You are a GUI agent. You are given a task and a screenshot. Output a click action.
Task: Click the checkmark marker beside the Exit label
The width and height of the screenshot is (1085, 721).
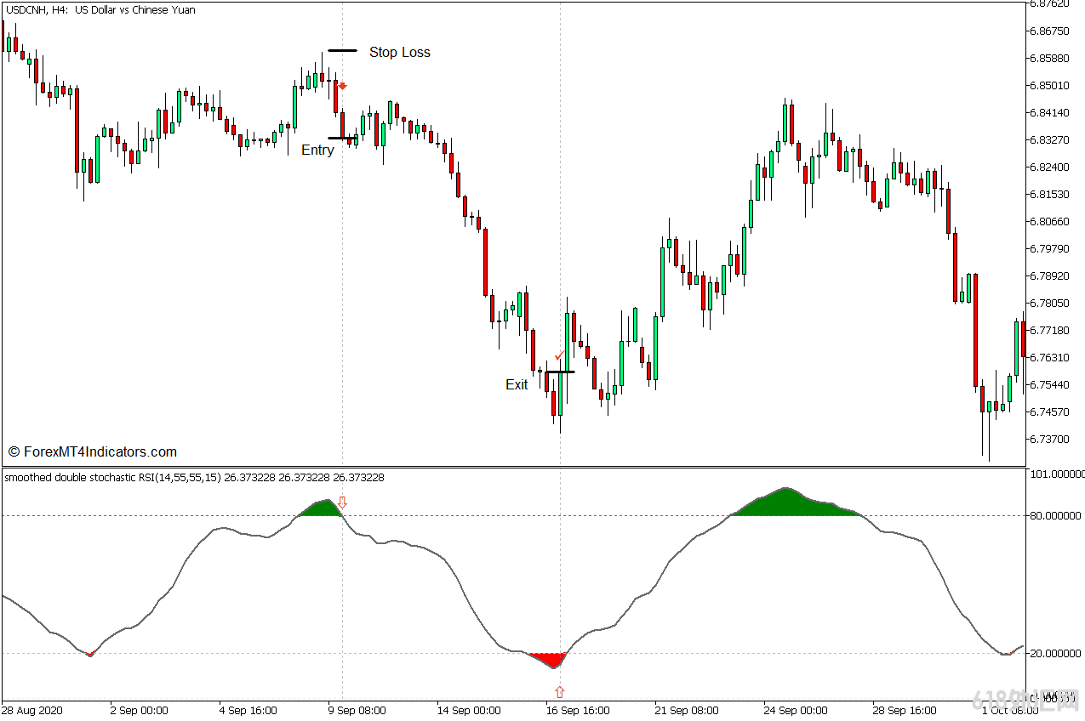[560, 355]
